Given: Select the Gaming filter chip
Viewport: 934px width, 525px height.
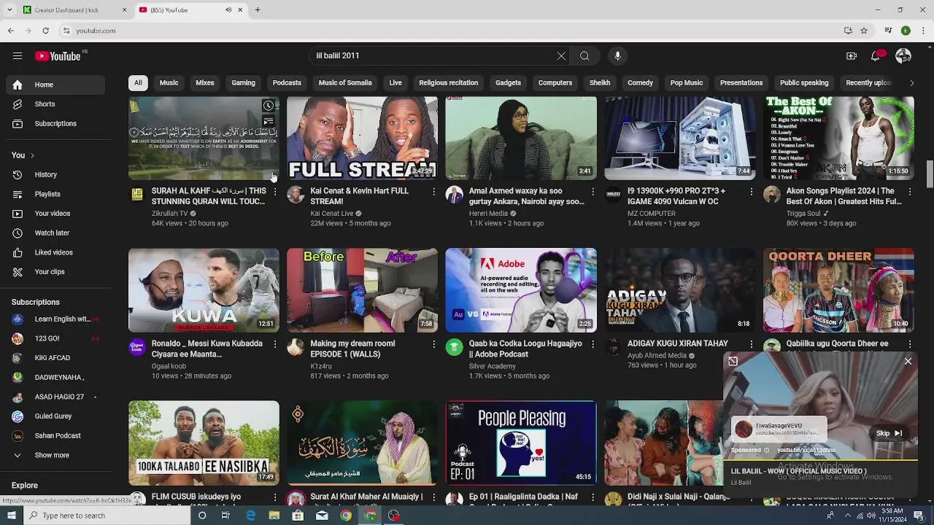Looking at the screenshot, I should (243, 82).
